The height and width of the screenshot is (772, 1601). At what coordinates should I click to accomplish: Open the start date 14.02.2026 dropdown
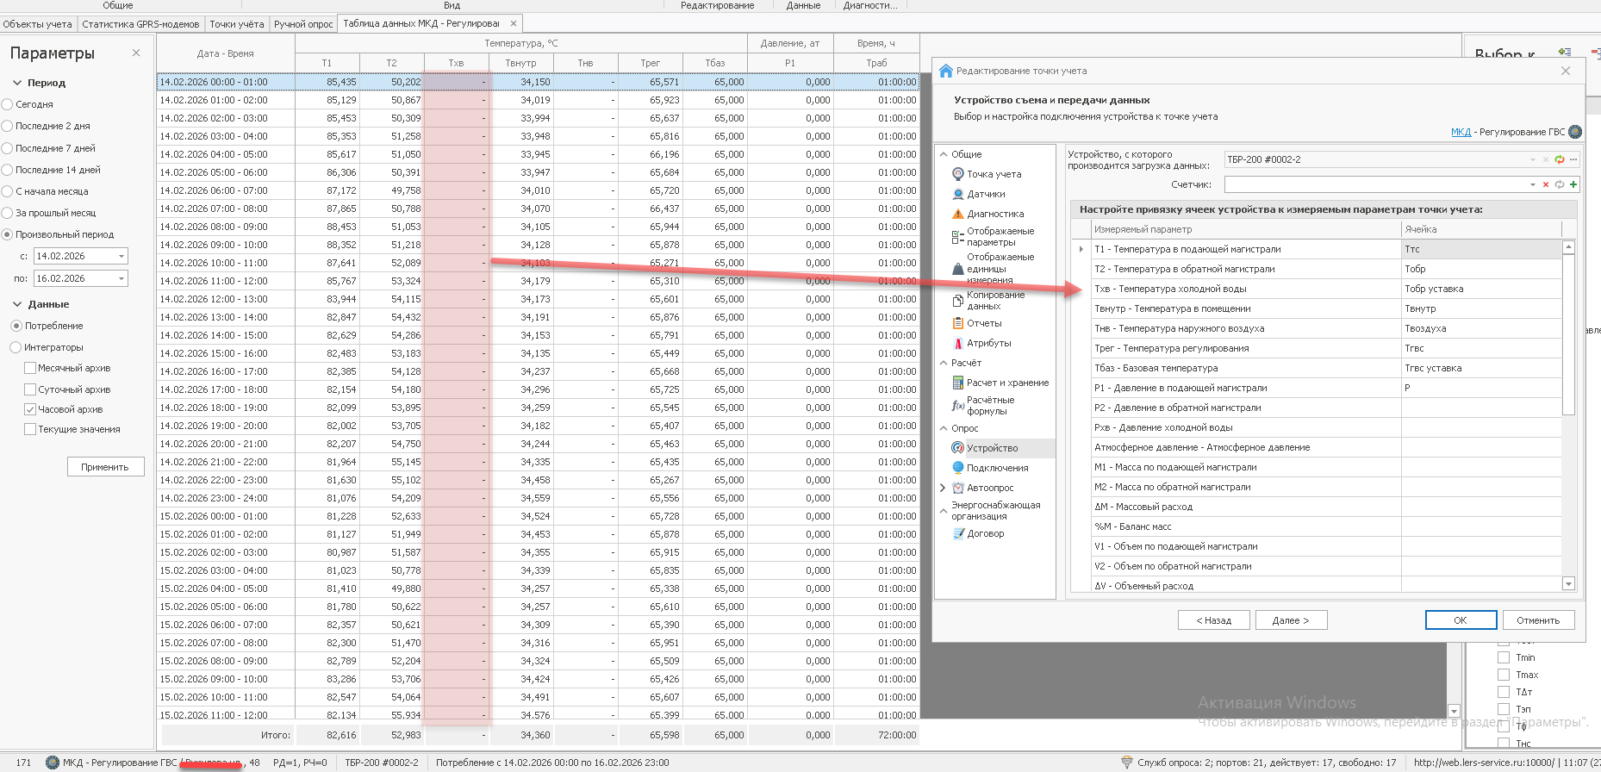(121, 256)
